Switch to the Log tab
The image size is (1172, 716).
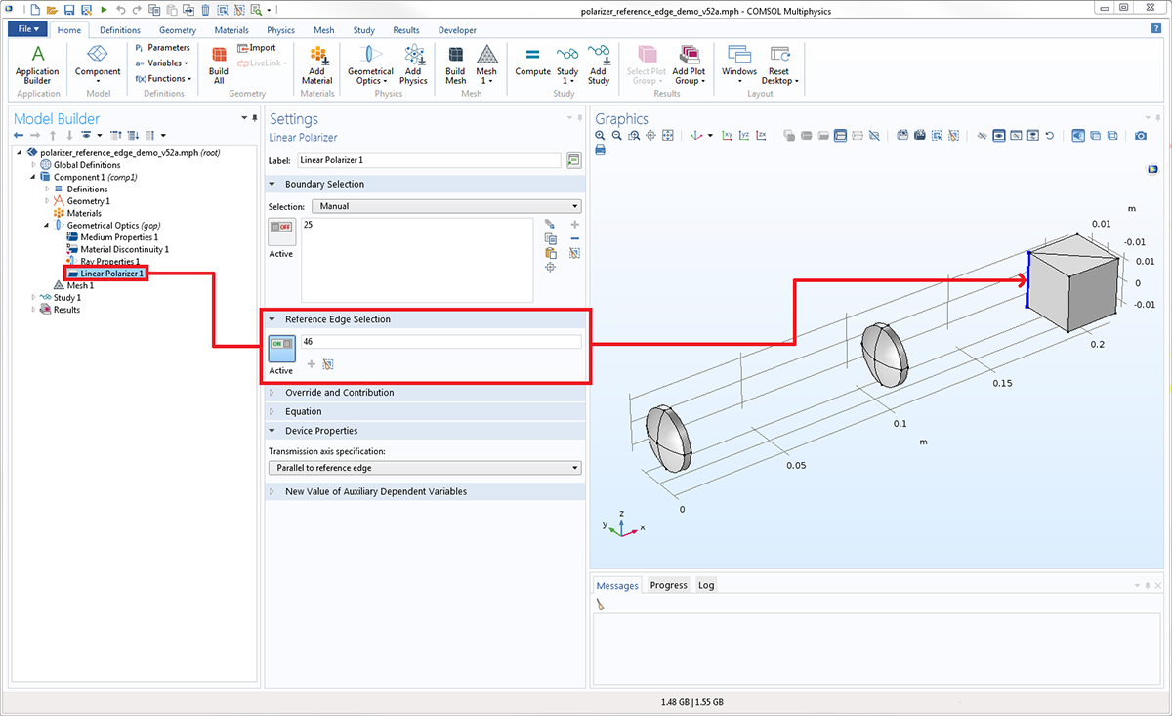pos(705,585)
